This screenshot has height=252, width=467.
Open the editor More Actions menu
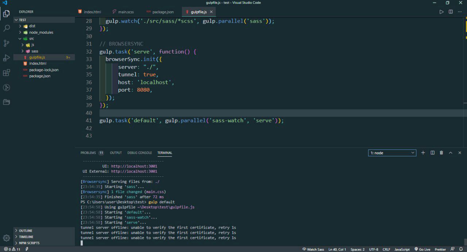click(460, 12)
